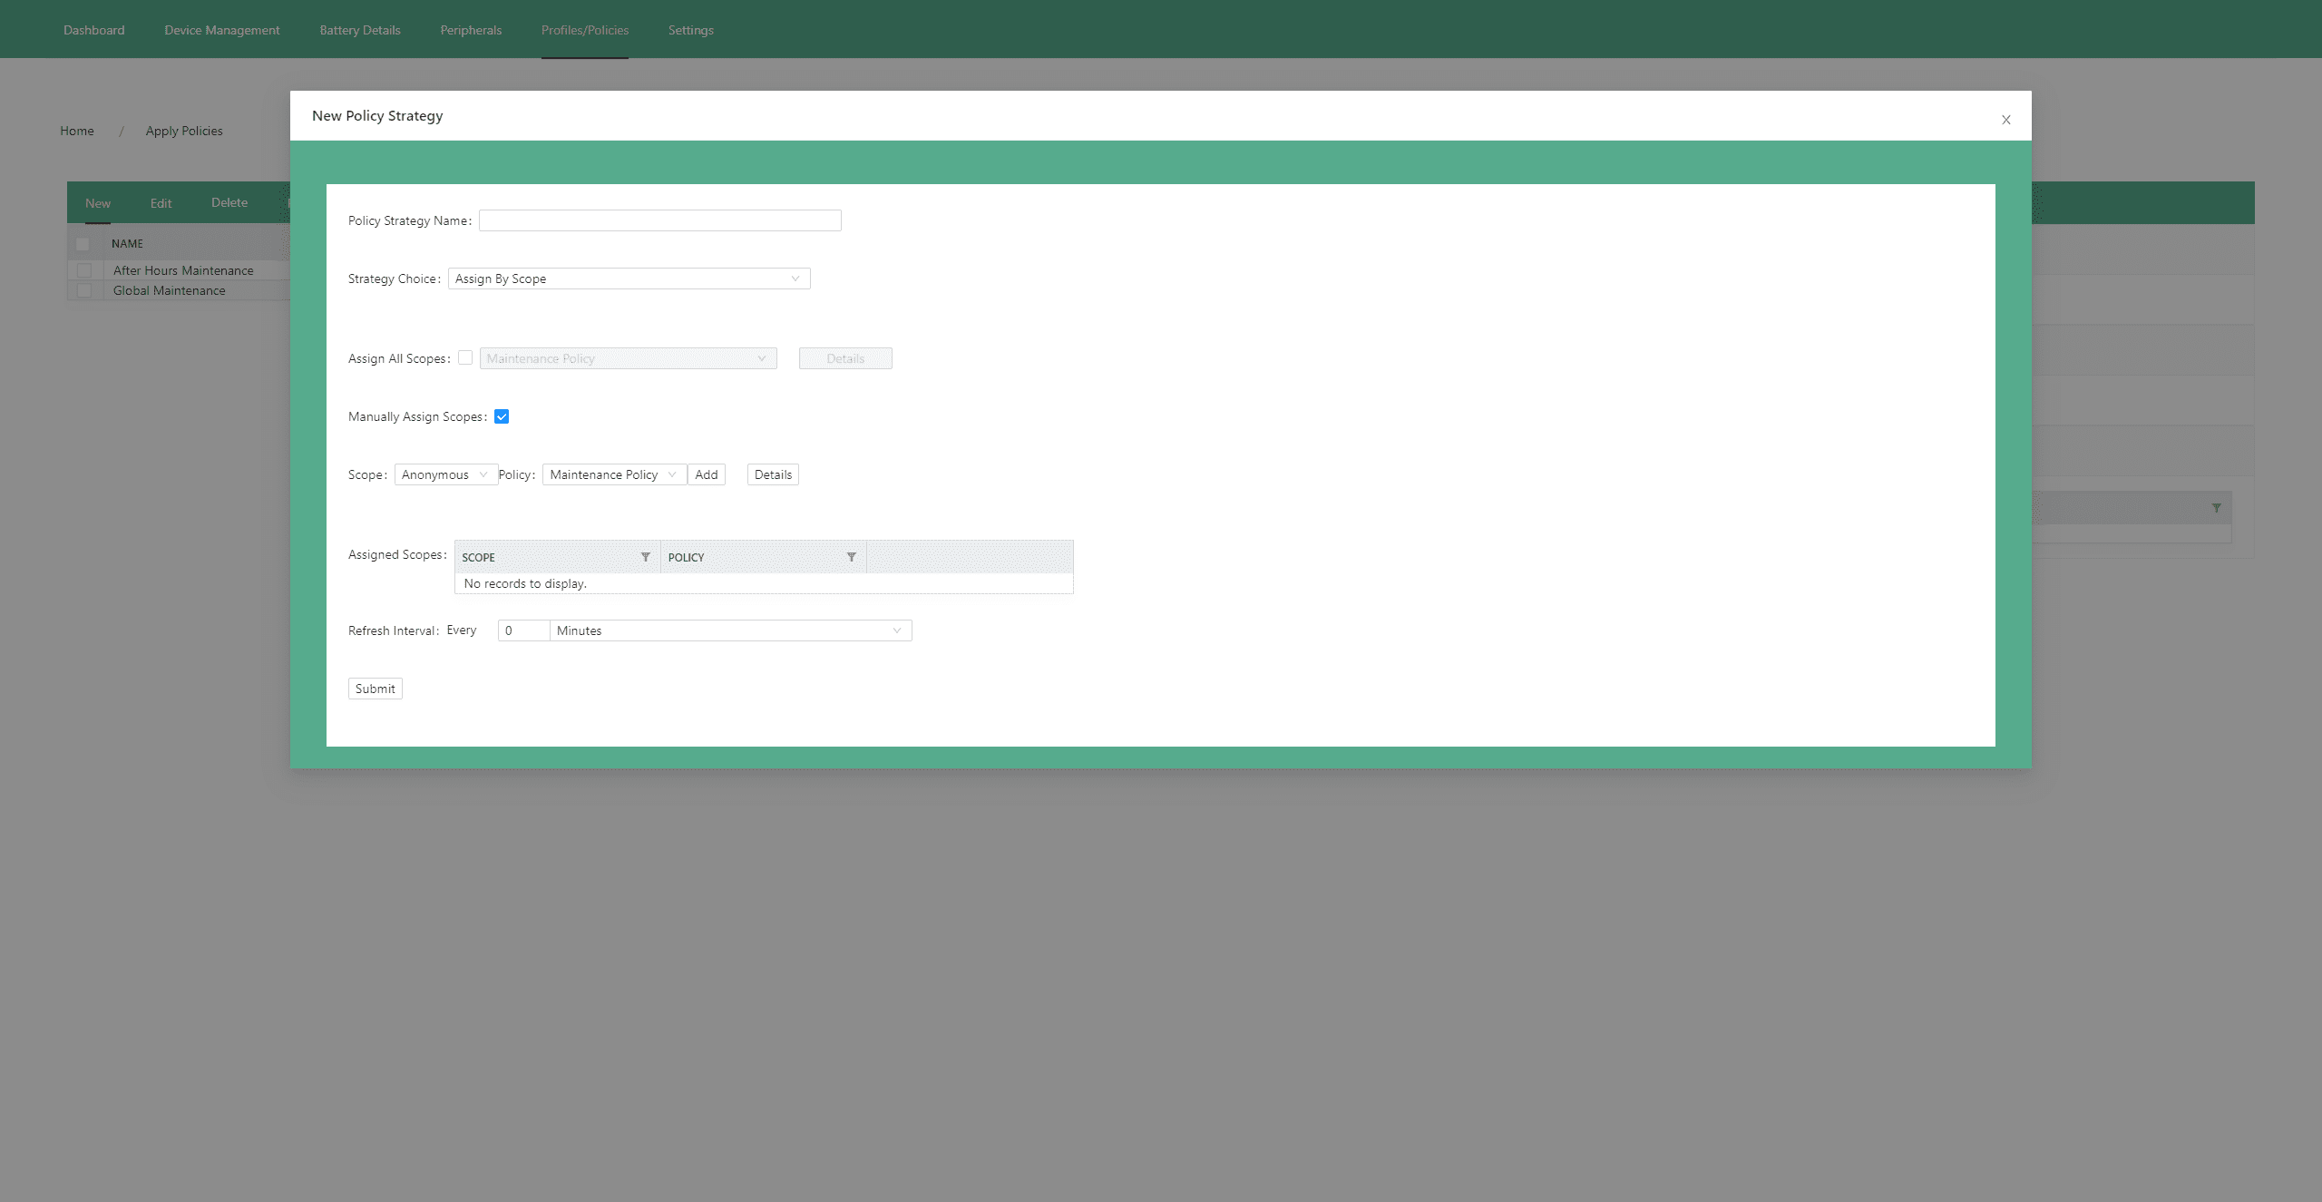Filter the SCOPE column

[646, 557]
